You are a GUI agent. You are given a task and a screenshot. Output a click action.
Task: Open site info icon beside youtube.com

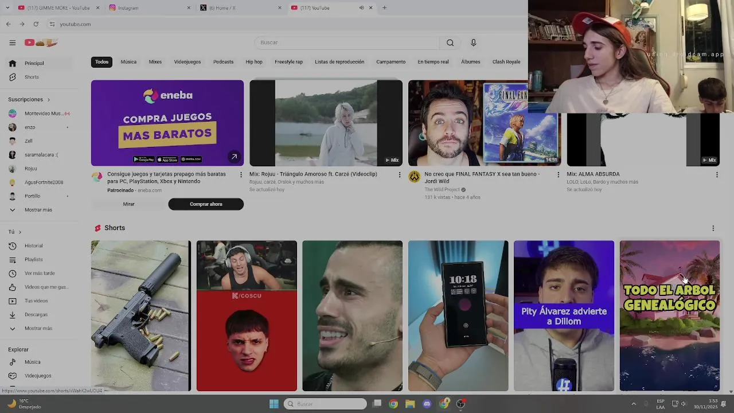pos(52,24)
